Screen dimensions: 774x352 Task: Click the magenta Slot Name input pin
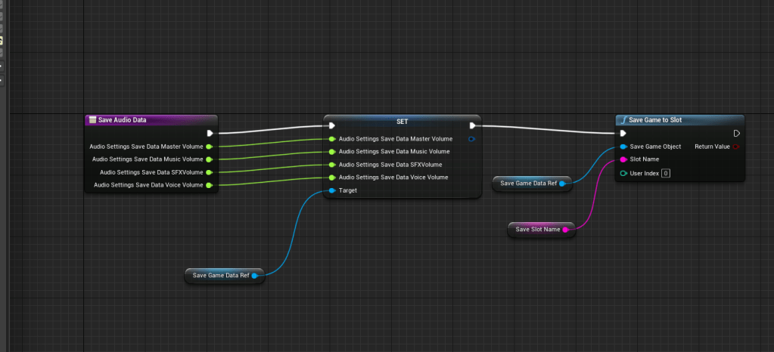623,159
